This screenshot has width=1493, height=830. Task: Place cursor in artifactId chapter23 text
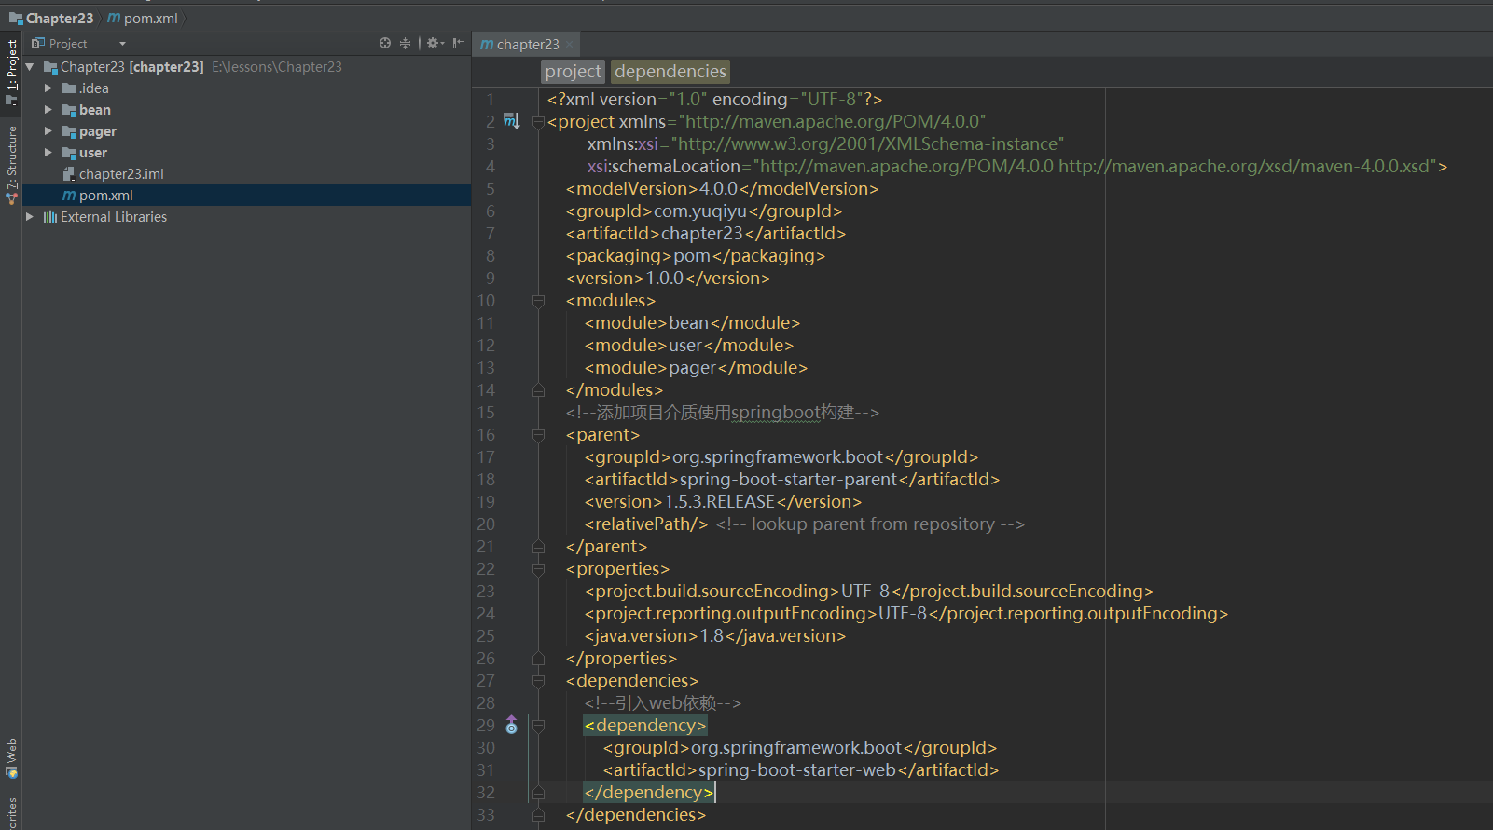coord(701,234)
